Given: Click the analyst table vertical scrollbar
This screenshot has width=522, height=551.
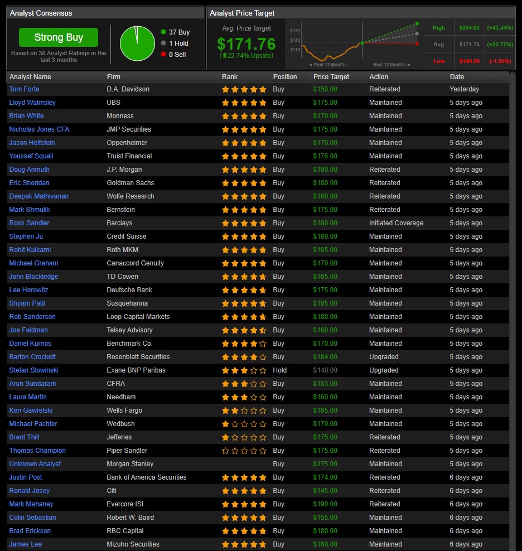Looking at the screenshot, I should (513, 311).
